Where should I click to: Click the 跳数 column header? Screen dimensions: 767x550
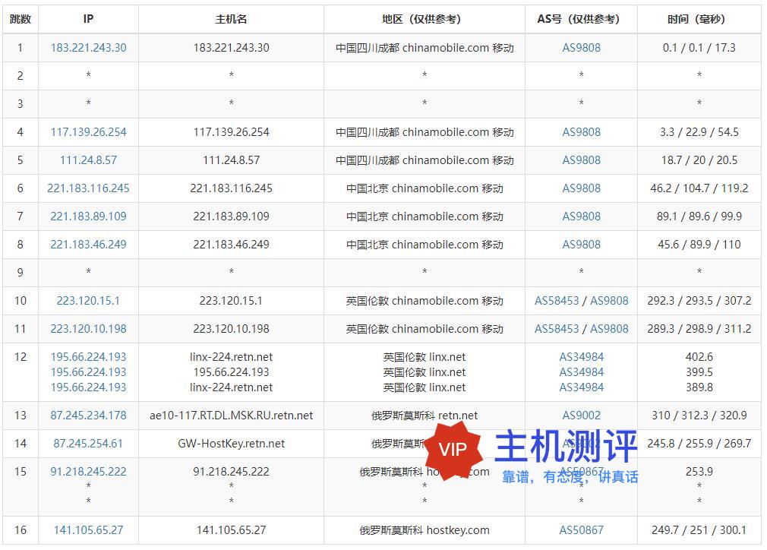click(x=20, y=19)
